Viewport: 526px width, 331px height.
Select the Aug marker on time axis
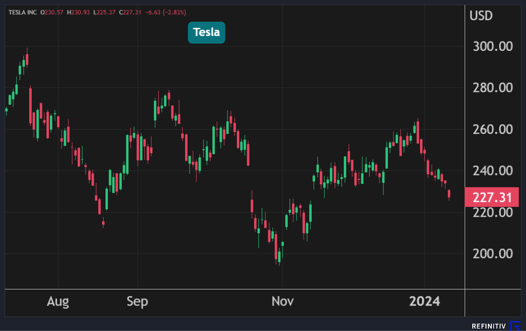click(x=58, y=301)
